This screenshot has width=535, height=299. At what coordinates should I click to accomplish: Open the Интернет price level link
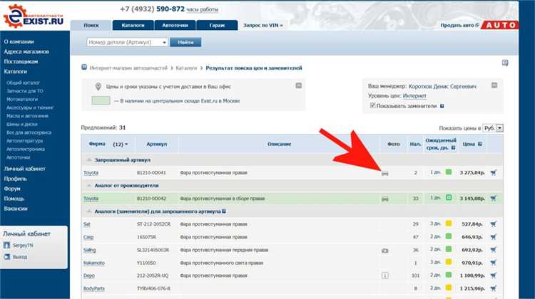(414, 96)
